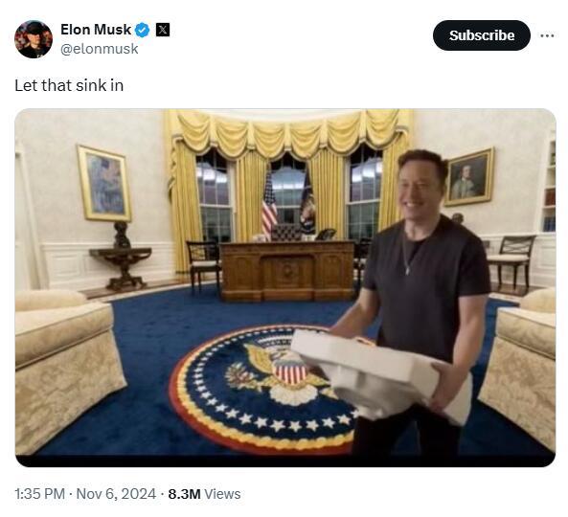The image size is (568, 517).
Task: Open the three-dot more options menu
Action: pos(547,35)
